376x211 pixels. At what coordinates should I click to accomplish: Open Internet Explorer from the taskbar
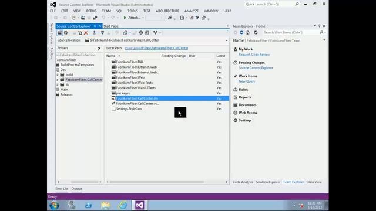(123, 205)
